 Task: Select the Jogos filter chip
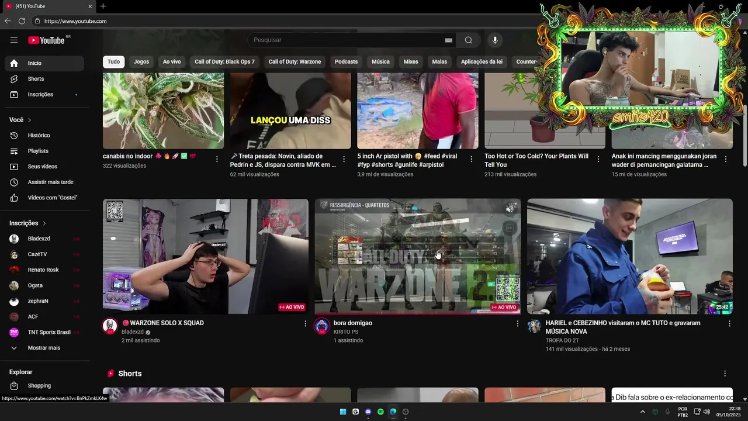tap(141, 61)
